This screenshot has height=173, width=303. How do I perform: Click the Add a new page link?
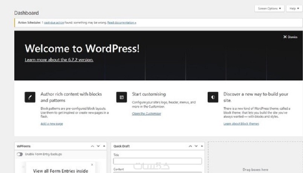(x=52, y=124)
